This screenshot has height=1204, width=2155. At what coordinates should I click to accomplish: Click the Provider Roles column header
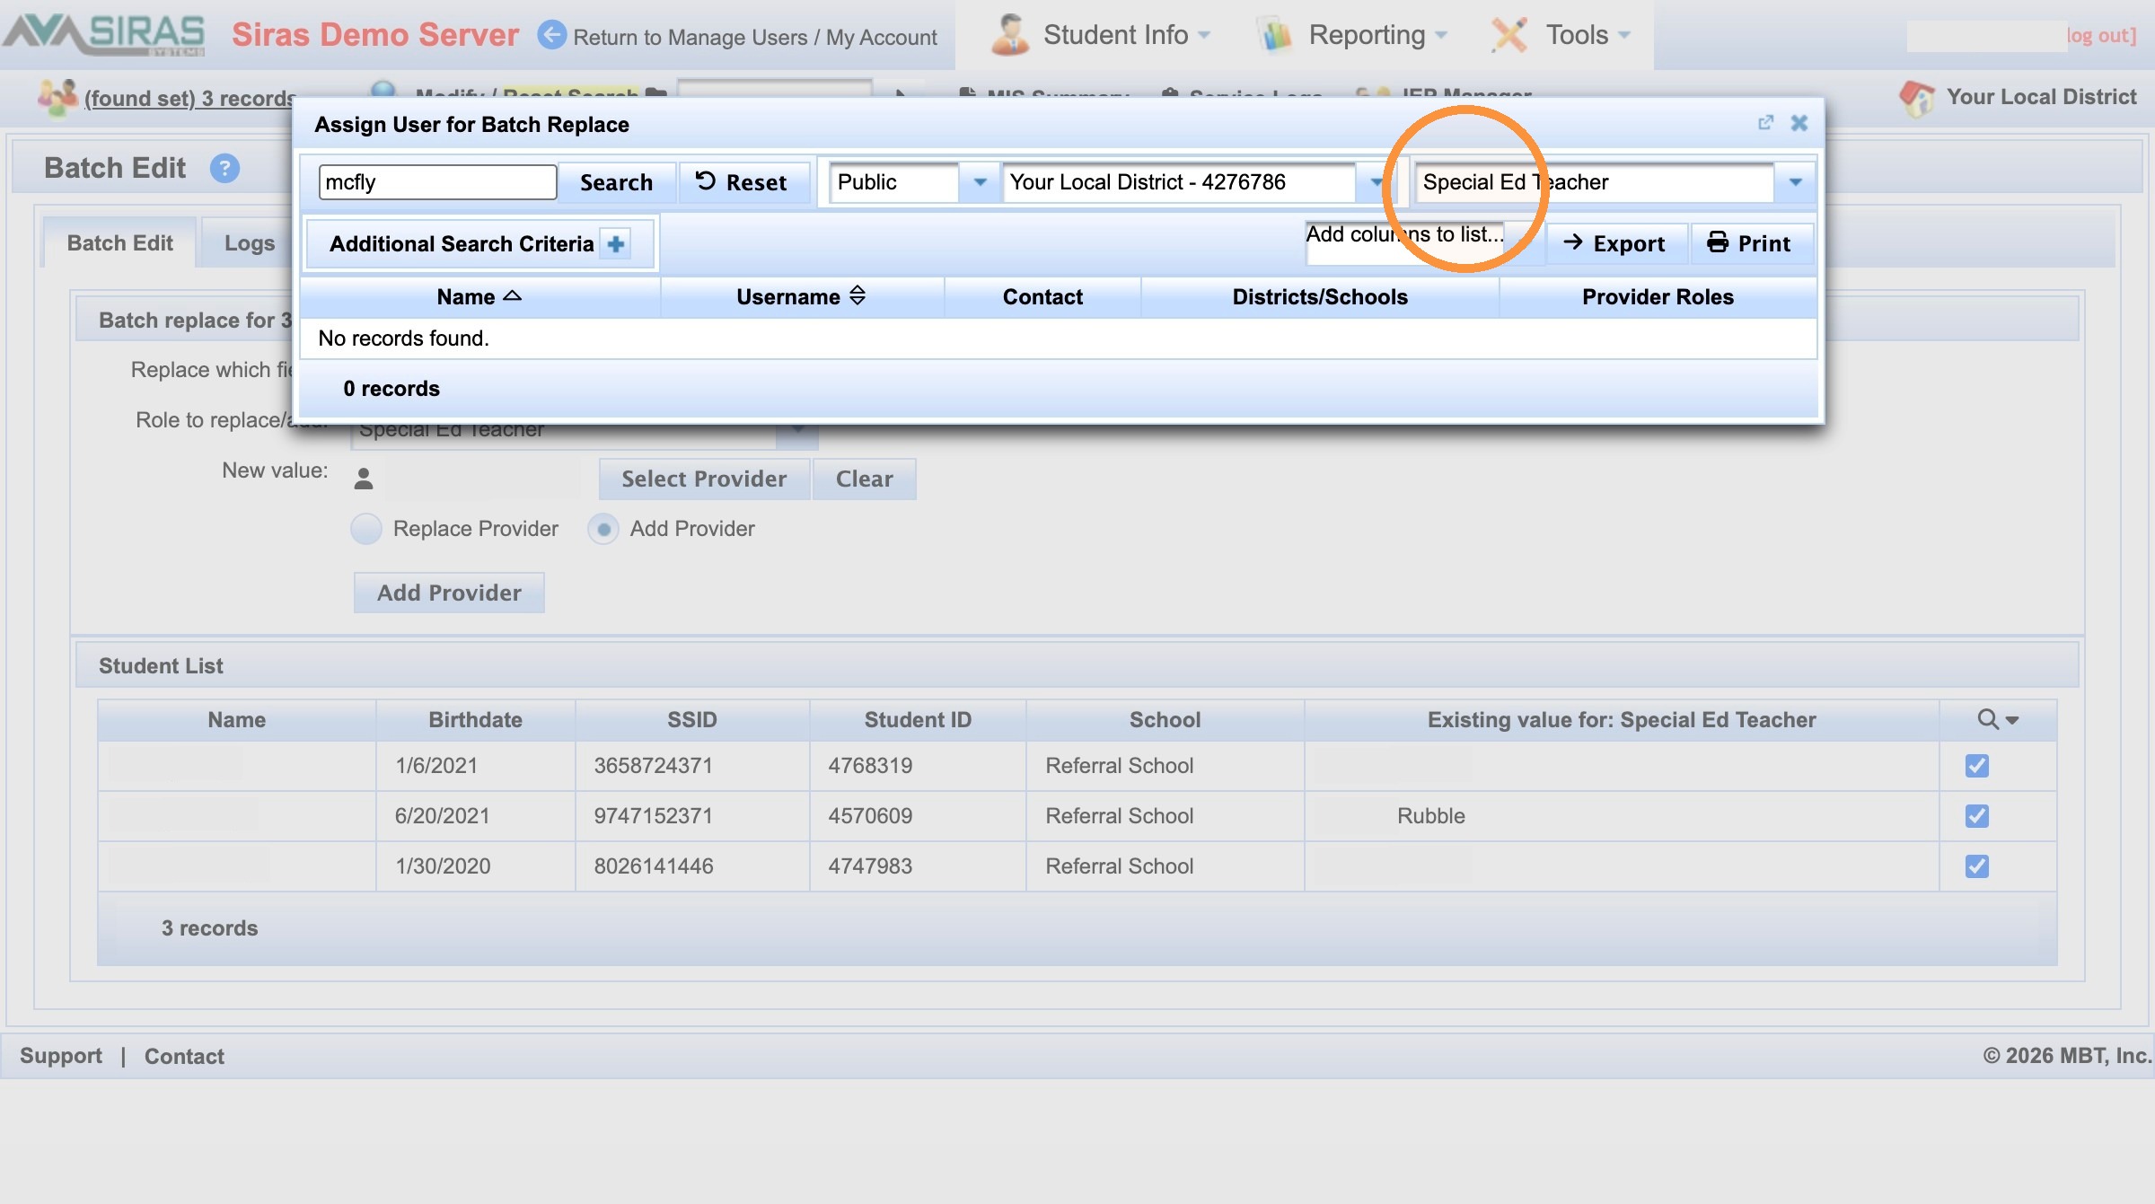(1658, 296)
